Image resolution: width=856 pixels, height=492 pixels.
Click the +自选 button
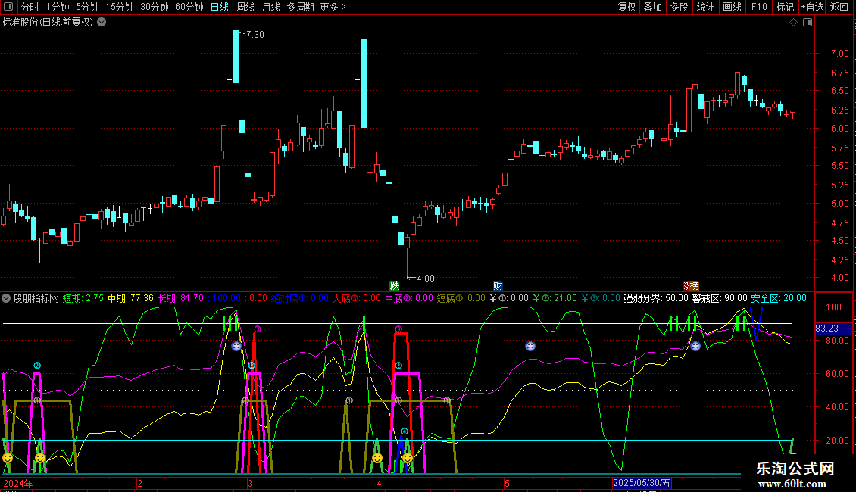click(811, 7)
